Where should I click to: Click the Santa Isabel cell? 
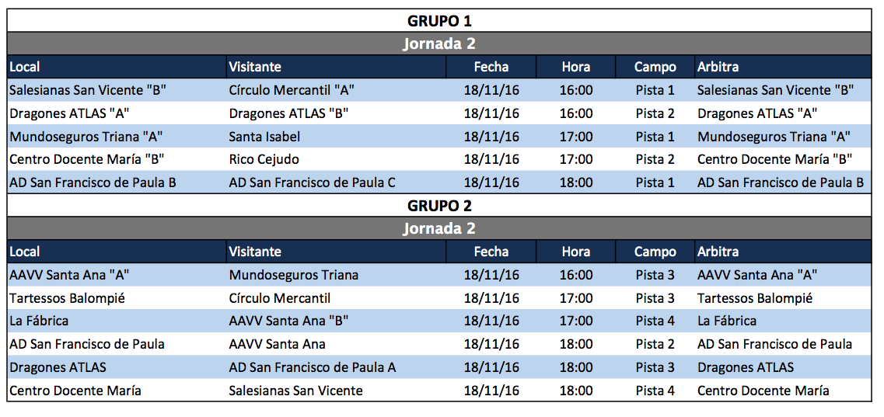[264, 137]
